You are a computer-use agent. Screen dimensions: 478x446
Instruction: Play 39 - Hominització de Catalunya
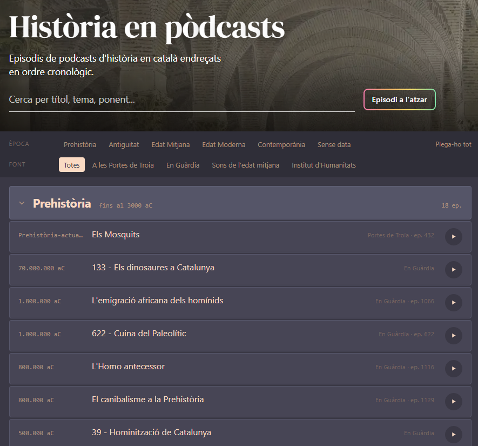[x=453, y=435]
